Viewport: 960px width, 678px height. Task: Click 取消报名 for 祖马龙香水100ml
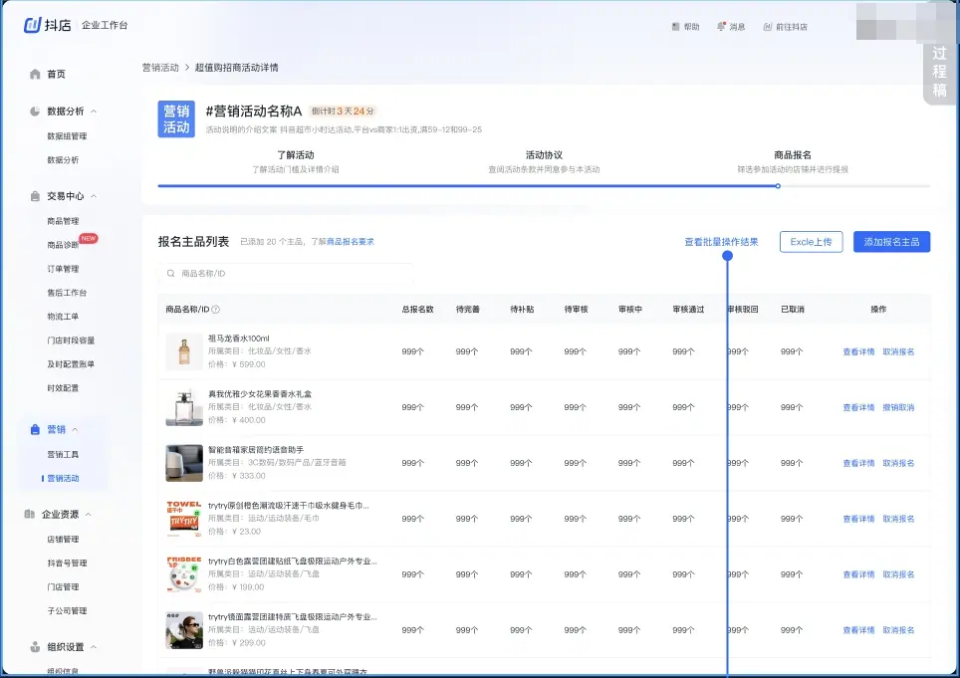coord(898,351)
